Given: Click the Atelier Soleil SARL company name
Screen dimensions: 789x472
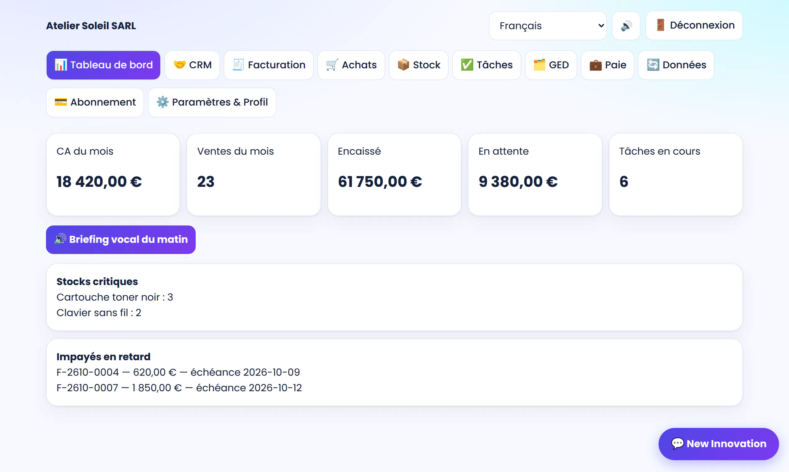Looking at the screenshot, I should point(91,26).
